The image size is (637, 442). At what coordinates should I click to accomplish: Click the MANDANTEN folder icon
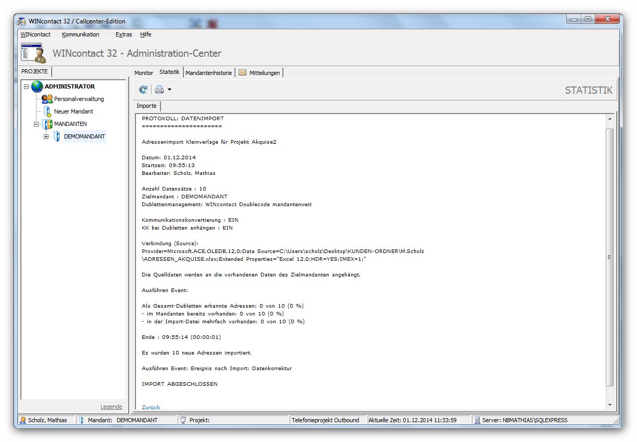[x=47, y=124]
